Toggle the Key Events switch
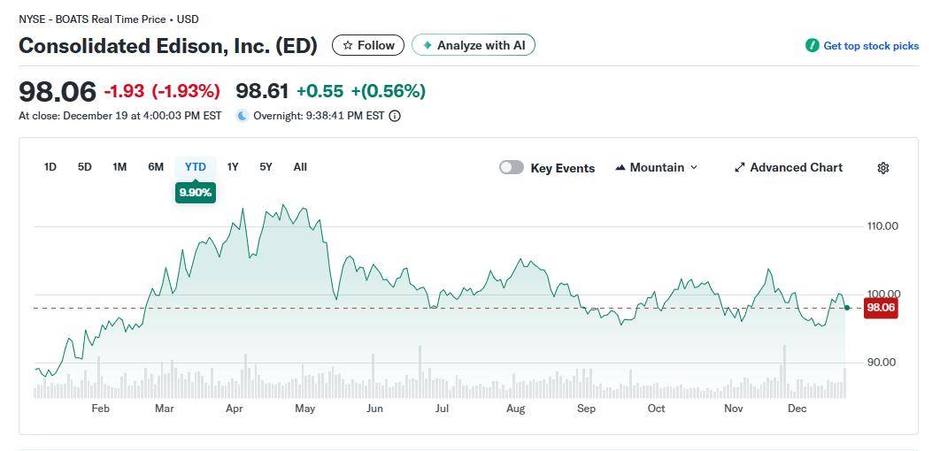This screenshot has height=451, width=932. click(512, 168)
